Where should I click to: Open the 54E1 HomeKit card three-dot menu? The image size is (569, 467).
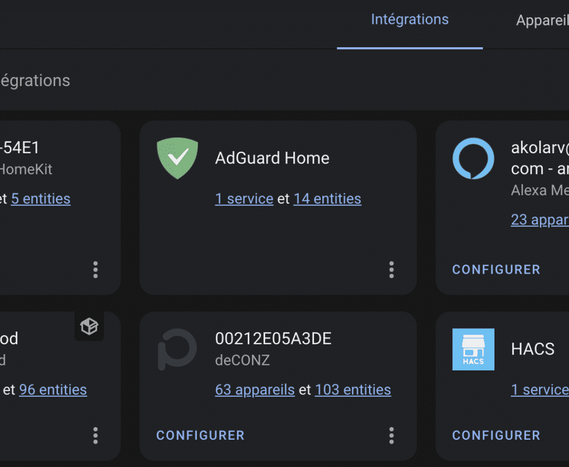click(x=96, y=270)
